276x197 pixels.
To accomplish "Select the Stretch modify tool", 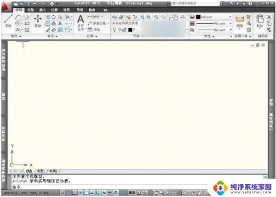I will [x=60, y=17].
